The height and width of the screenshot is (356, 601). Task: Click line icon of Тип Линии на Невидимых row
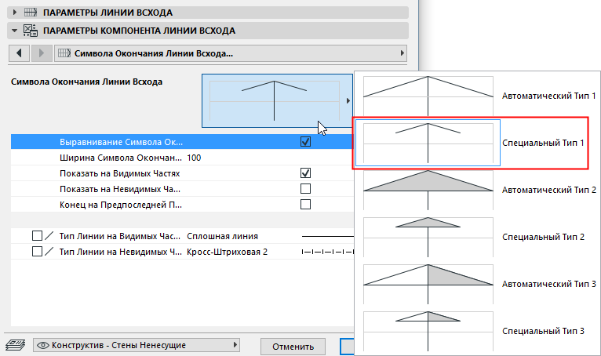49,252
